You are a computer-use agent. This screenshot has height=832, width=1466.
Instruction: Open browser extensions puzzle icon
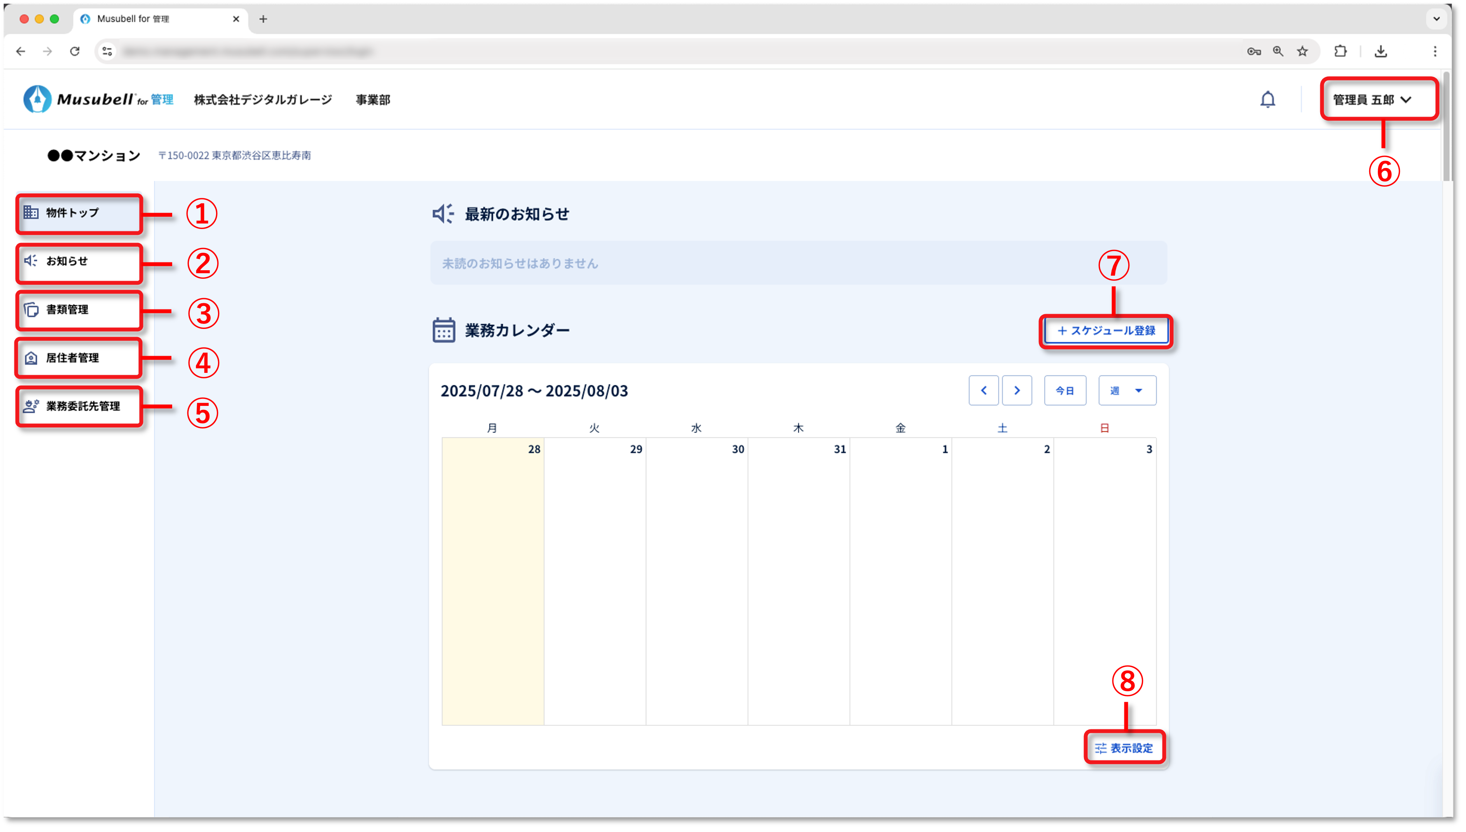click(x=1340, y=51)
